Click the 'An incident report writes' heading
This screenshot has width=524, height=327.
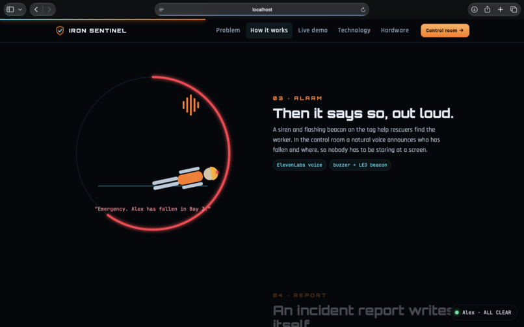[x=362, y=311]
